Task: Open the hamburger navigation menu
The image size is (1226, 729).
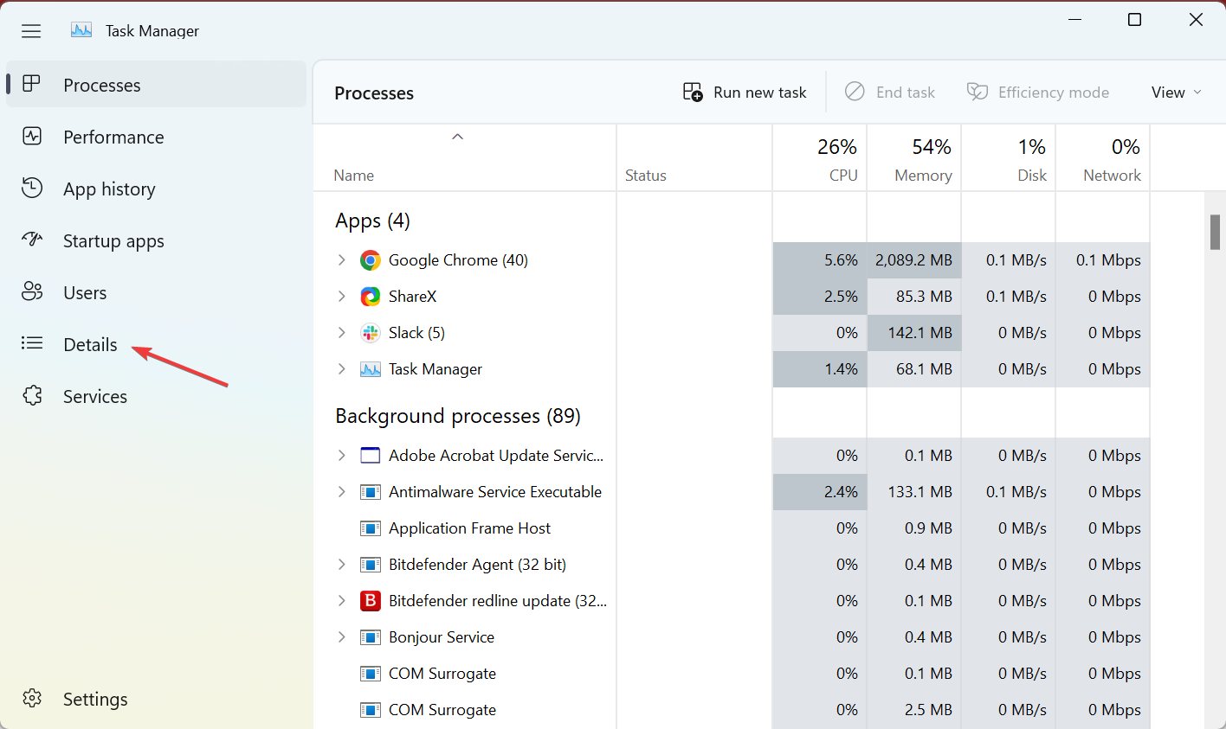Action: coord(31,31)
